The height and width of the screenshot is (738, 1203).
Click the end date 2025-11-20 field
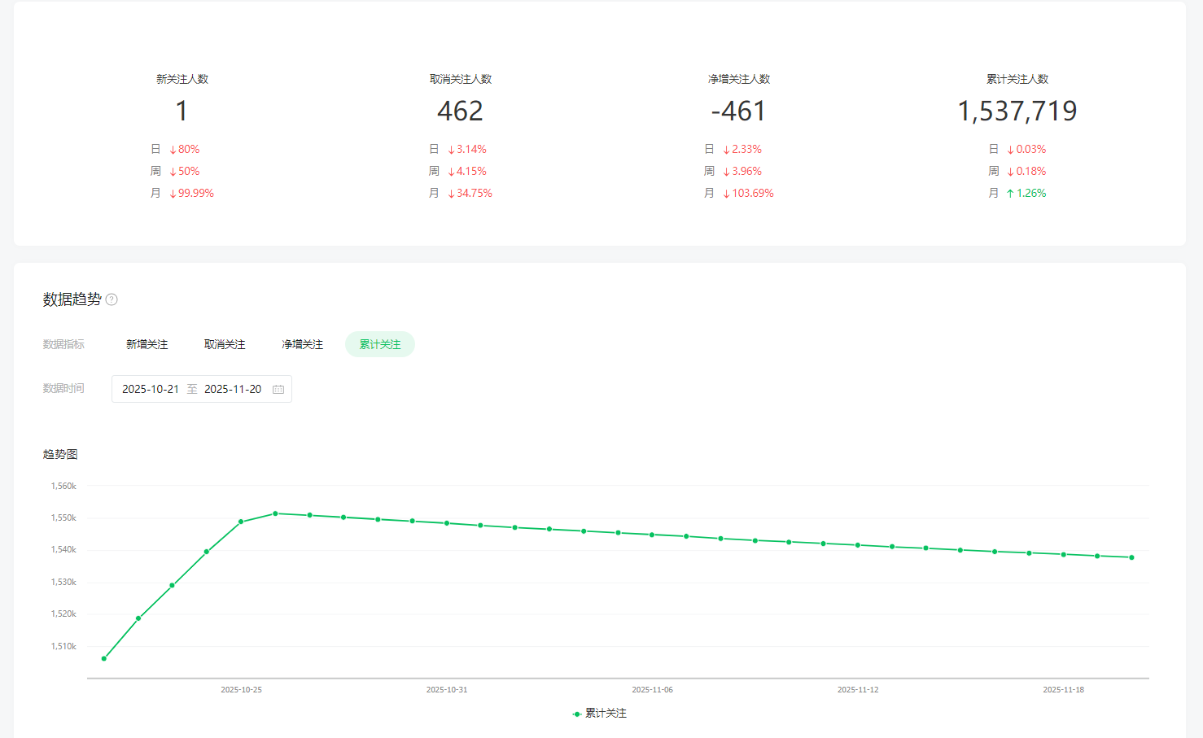233,390
